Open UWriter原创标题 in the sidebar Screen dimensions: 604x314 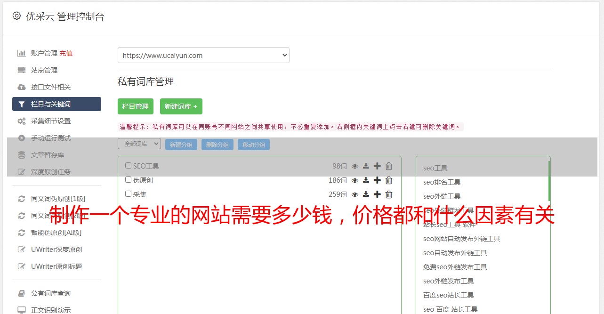[x=56, y=266]
